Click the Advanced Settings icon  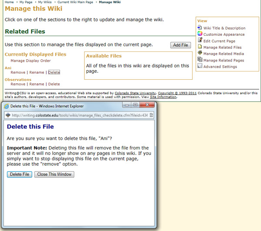pos(200,66)
